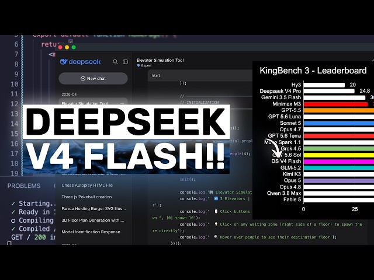The image size is (374, 280).
Task: Click the Qwen 3.8 Max label
Action: coord(284,193)
